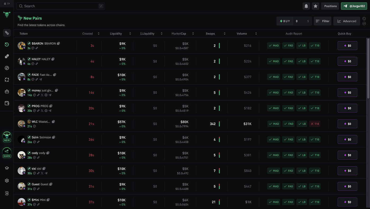The width and height of the screenshot is (370, 209).
Task: Click the notification bell icon
Action: point(306,6)
